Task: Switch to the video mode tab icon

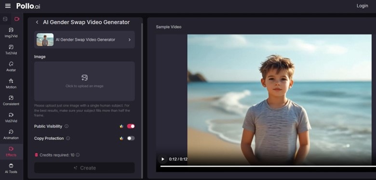Action: 17,19
